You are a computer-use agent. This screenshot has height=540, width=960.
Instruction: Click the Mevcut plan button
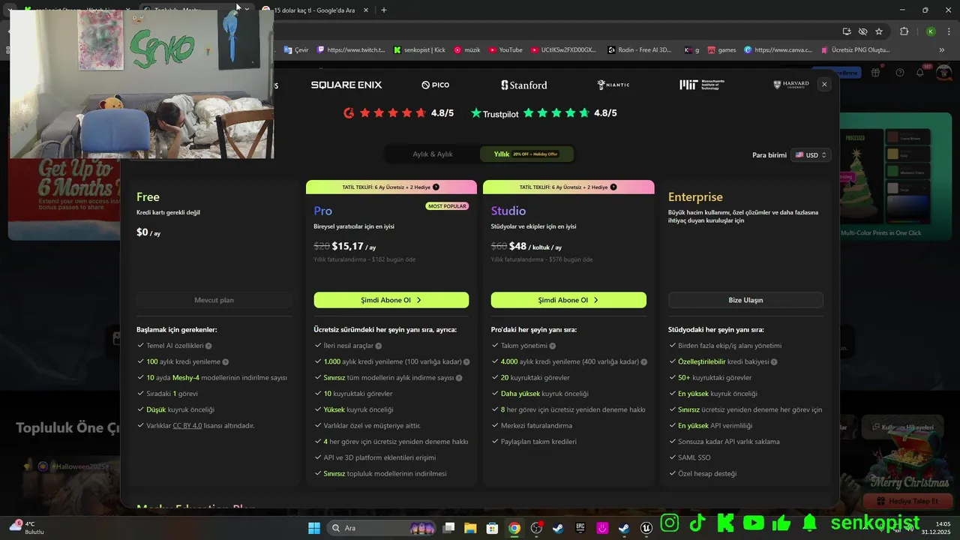214,300
